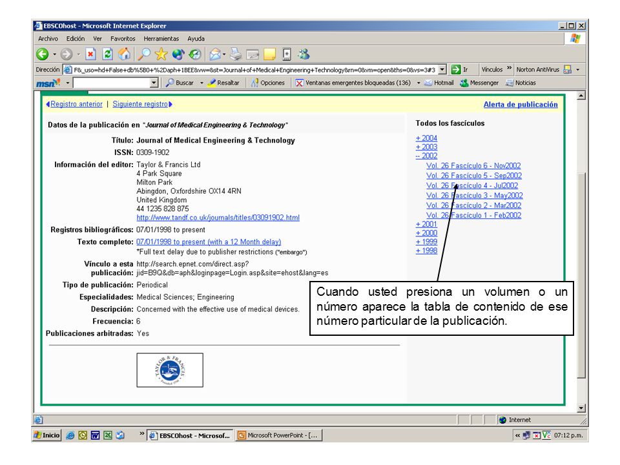The height and width of the screenshot is (465, 620).
Task: Click the MSN toolbar Resaltar button
Action: pos(223,83)
